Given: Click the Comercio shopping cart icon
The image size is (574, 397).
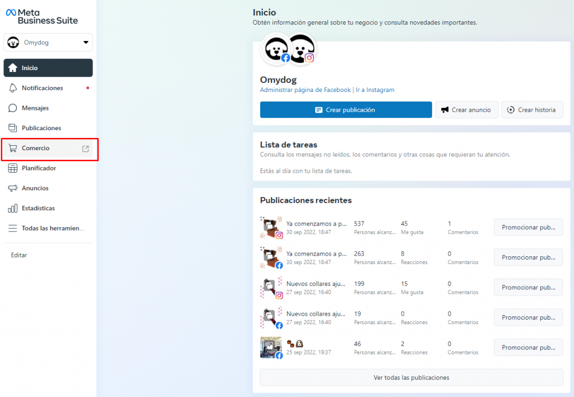Looking at the screenshot, I should 13,148.
